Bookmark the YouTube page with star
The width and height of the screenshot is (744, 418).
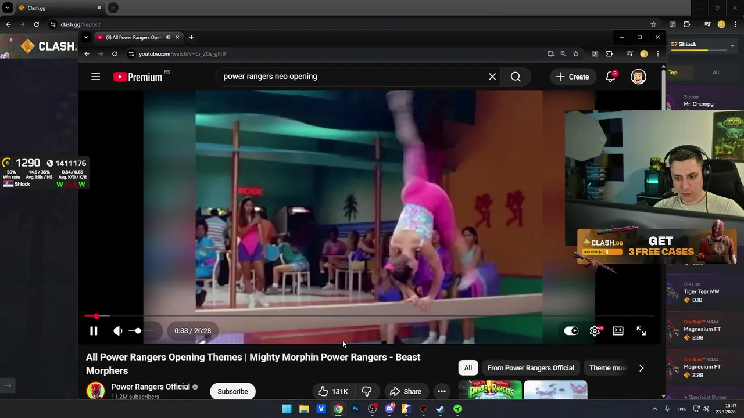point(576,54)
